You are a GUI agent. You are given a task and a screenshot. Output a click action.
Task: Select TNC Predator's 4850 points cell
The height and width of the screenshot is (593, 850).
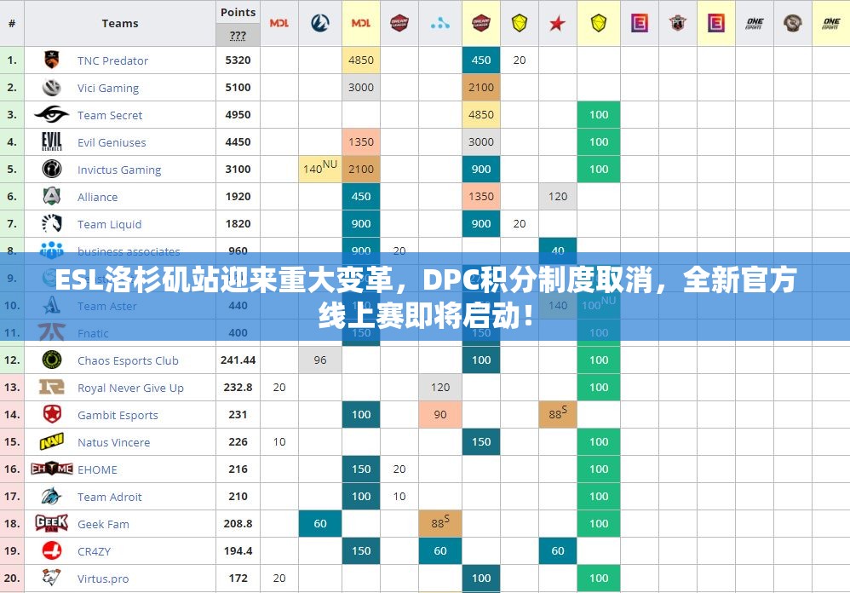tap(360, 60)
